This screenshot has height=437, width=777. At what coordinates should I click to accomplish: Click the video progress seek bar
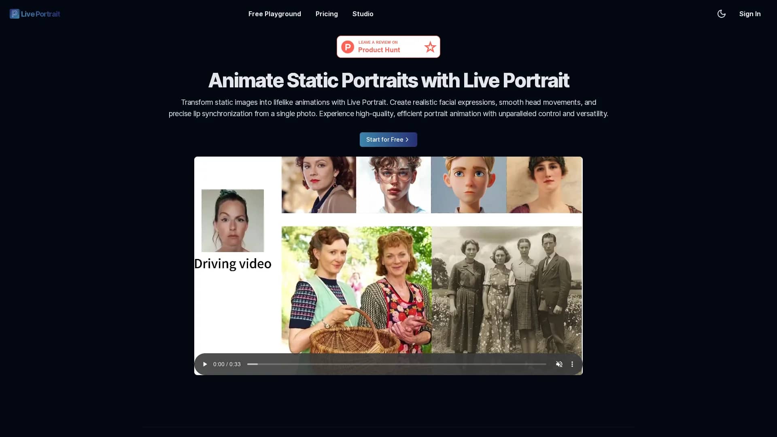[397, 364]
